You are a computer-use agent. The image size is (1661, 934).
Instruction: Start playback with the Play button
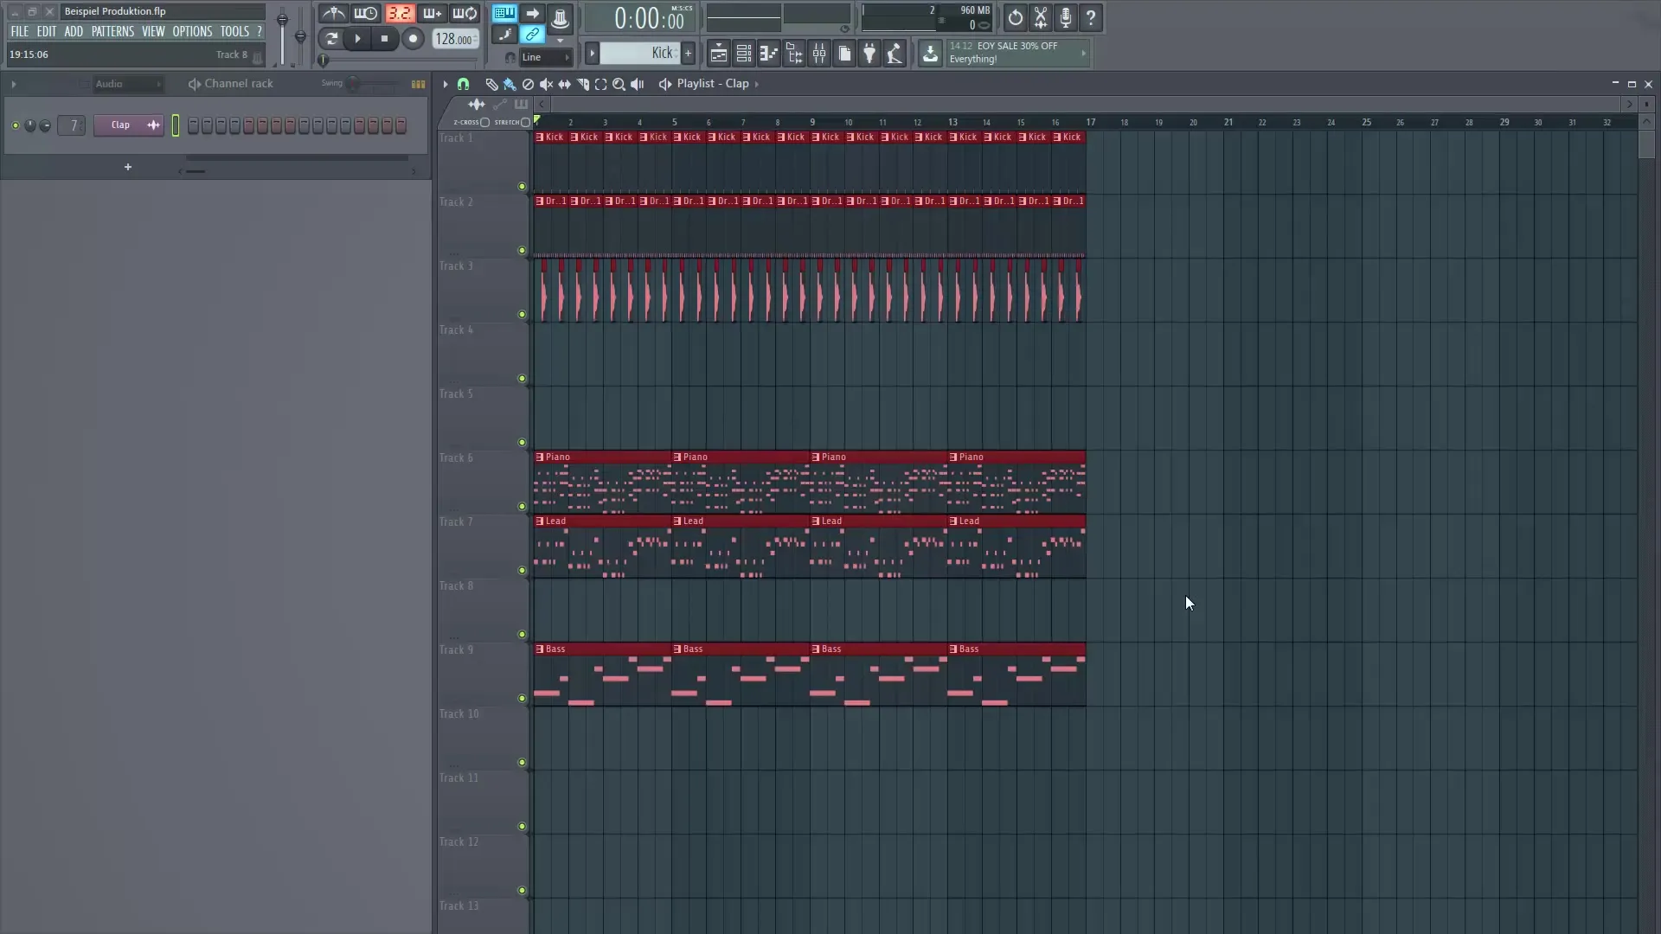tap(357, 39)
